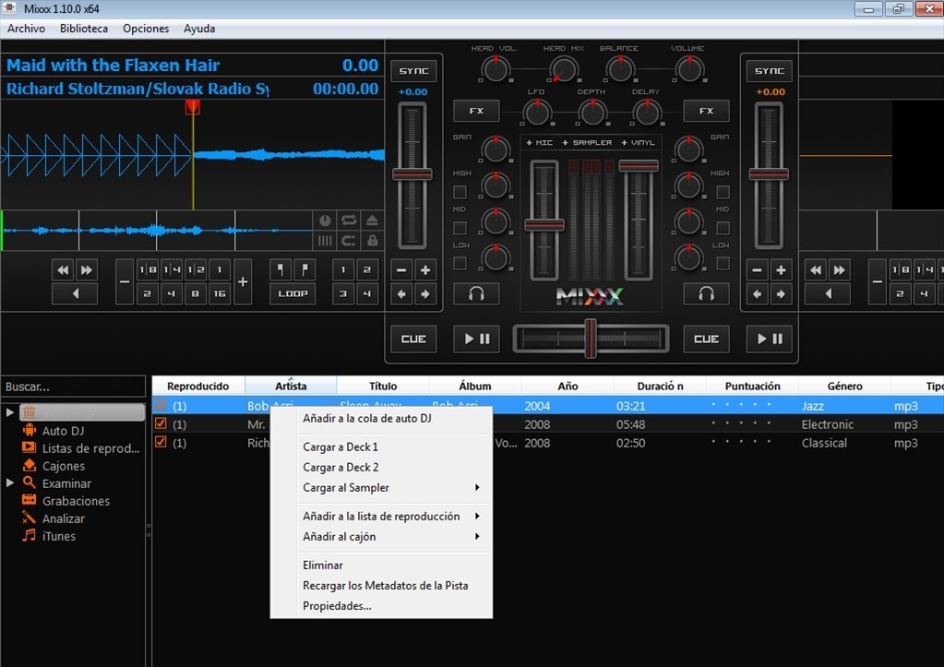Screen dimensions: 944x667
Task: Enable deck 1 HIGH kill switch
Action: pos(460,192)
